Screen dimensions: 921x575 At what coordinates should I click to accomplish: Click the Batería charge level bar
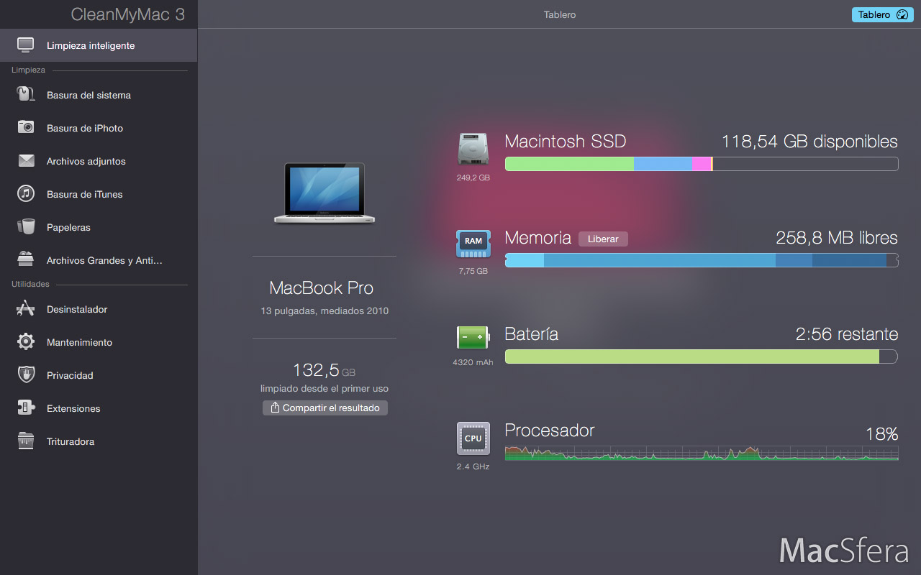[702, 356]
